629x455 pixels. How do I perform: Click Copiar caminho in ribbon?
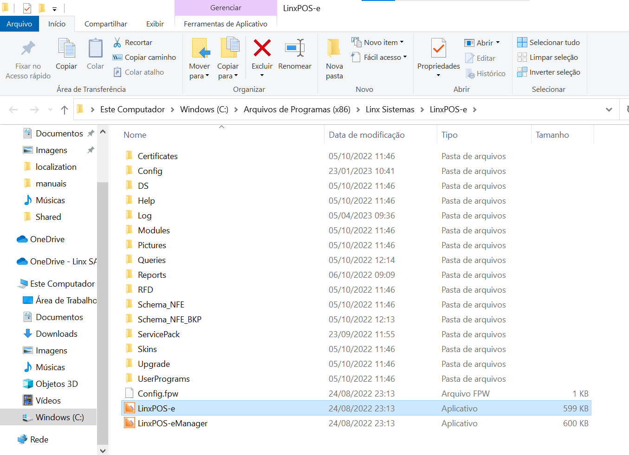(144, 57)
